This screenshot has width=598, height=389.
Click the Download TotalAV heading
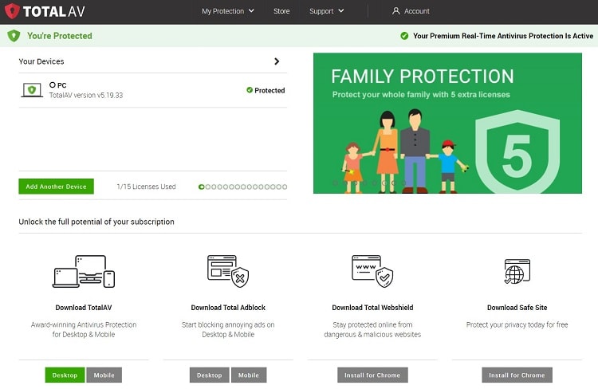[x=84, y=308]
